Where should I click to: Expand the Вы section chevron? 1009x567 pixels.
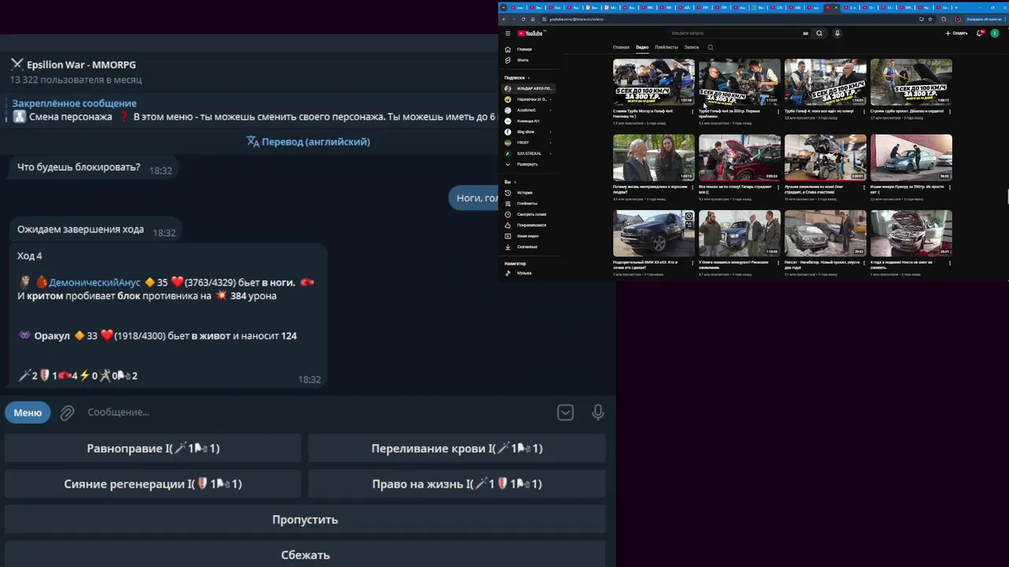coord(515,182)
